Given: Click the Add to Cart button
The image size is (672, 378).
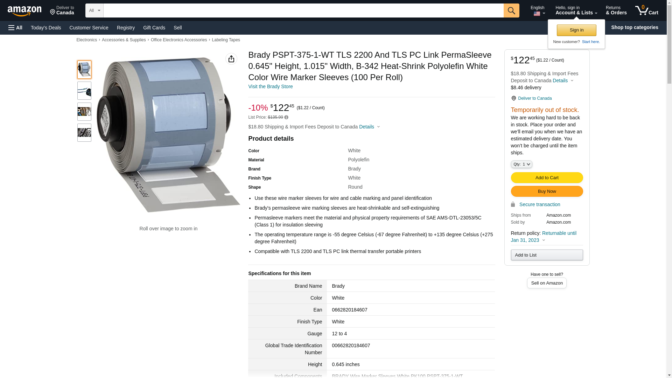Looking at the screenshot, I should point(546,177).
